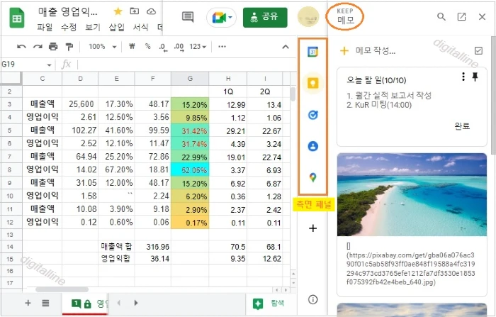Format as currency ₩
This screenshot has height=317, width=496.
coord(133,47)
